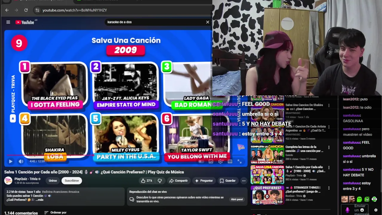382x215 pixels.
Task: Expand description with '...más'
Action: (x=39, y=200)
